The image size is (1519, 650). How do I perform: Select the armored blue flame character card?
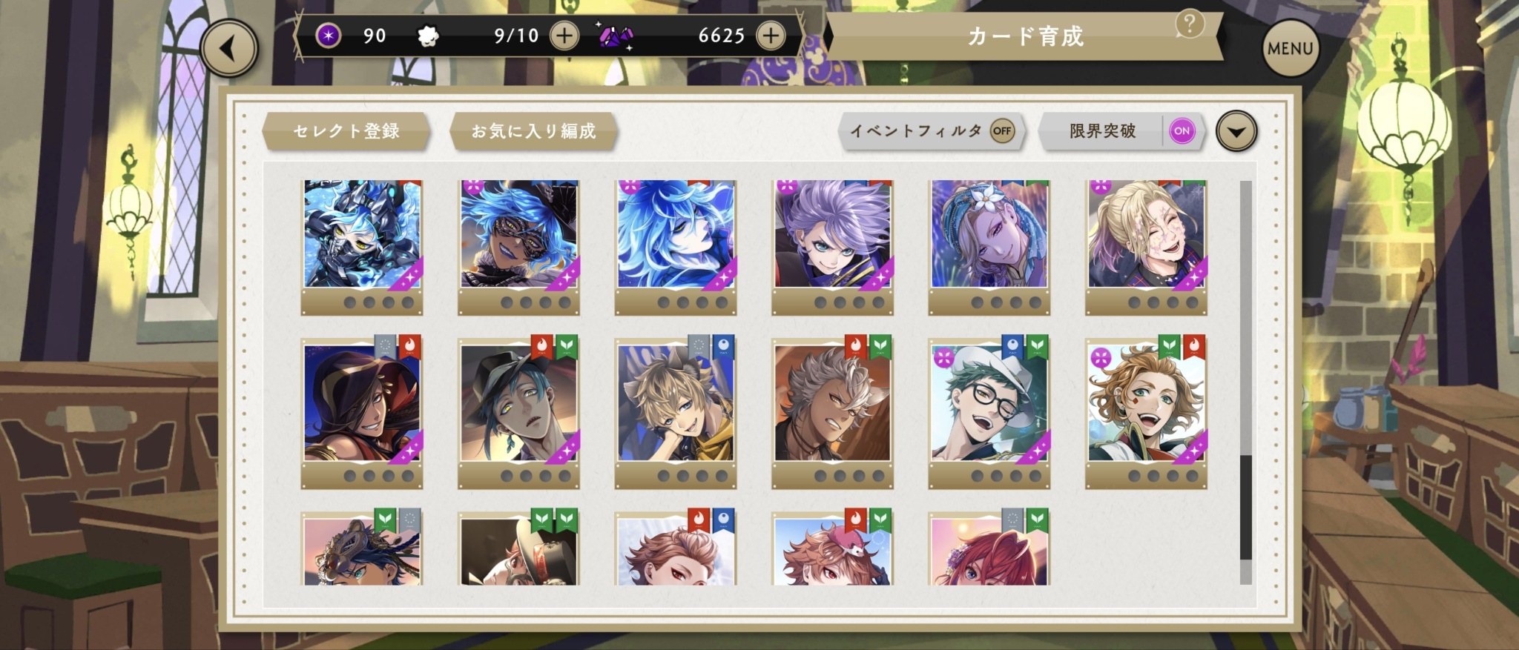[x=362, y=247]
